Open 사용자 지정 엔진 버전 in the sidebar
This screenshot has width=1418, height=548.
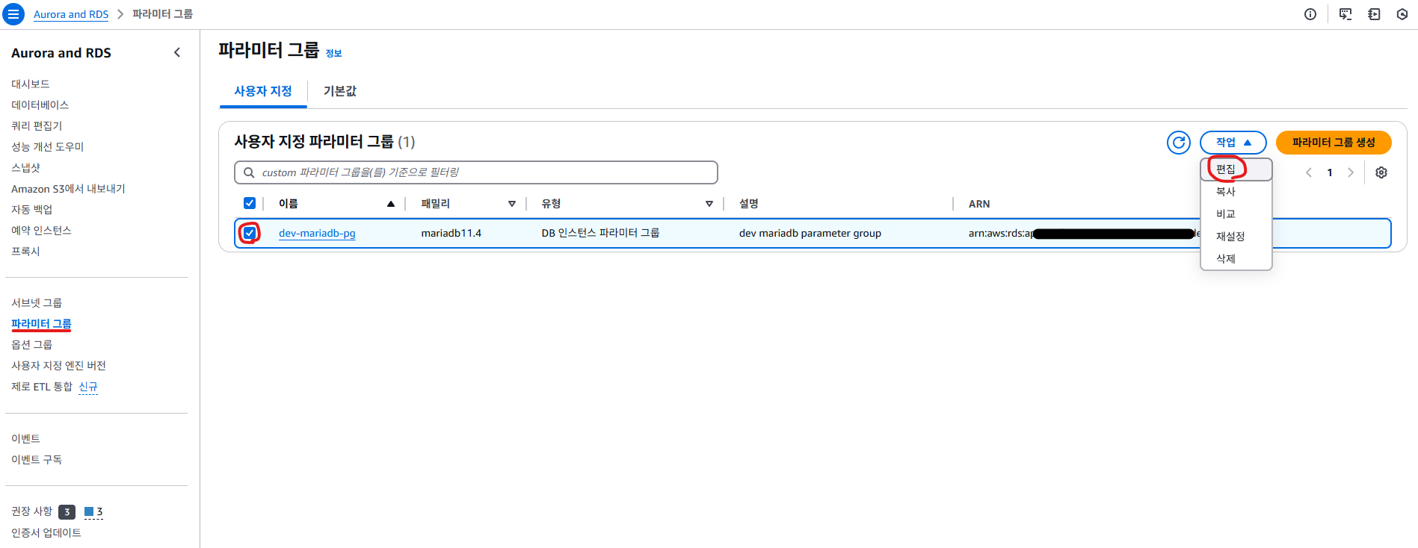[58, 366]
